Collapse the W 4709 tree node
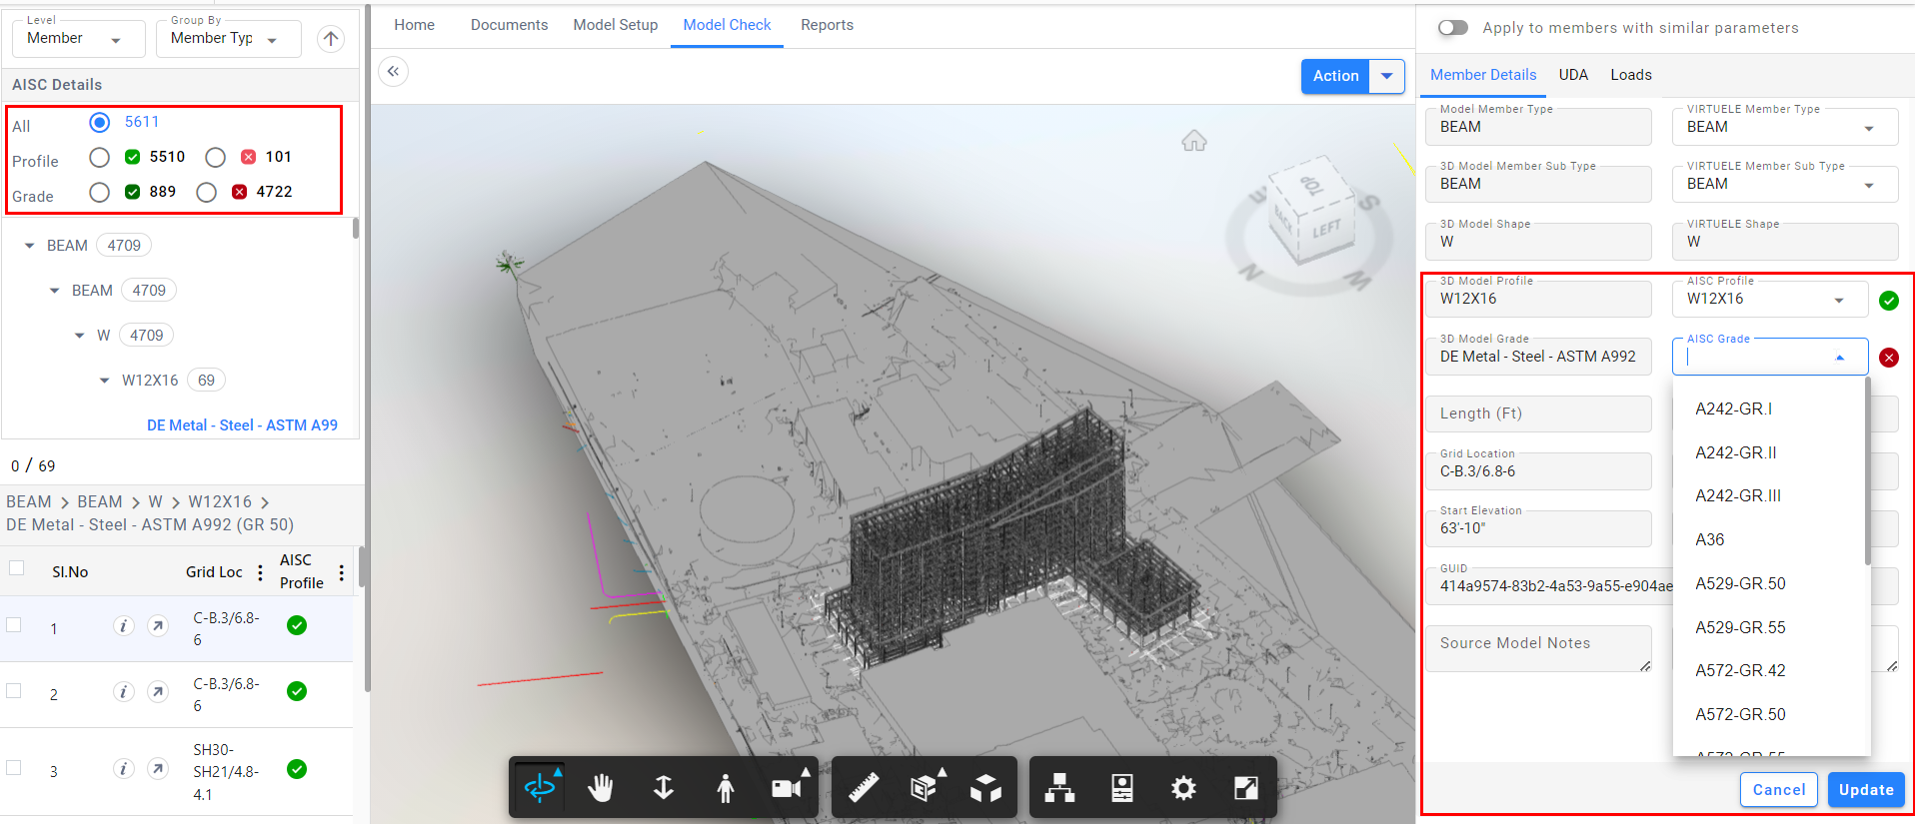This screenshot has width=1915, height=824. click(x=80, y=336)
